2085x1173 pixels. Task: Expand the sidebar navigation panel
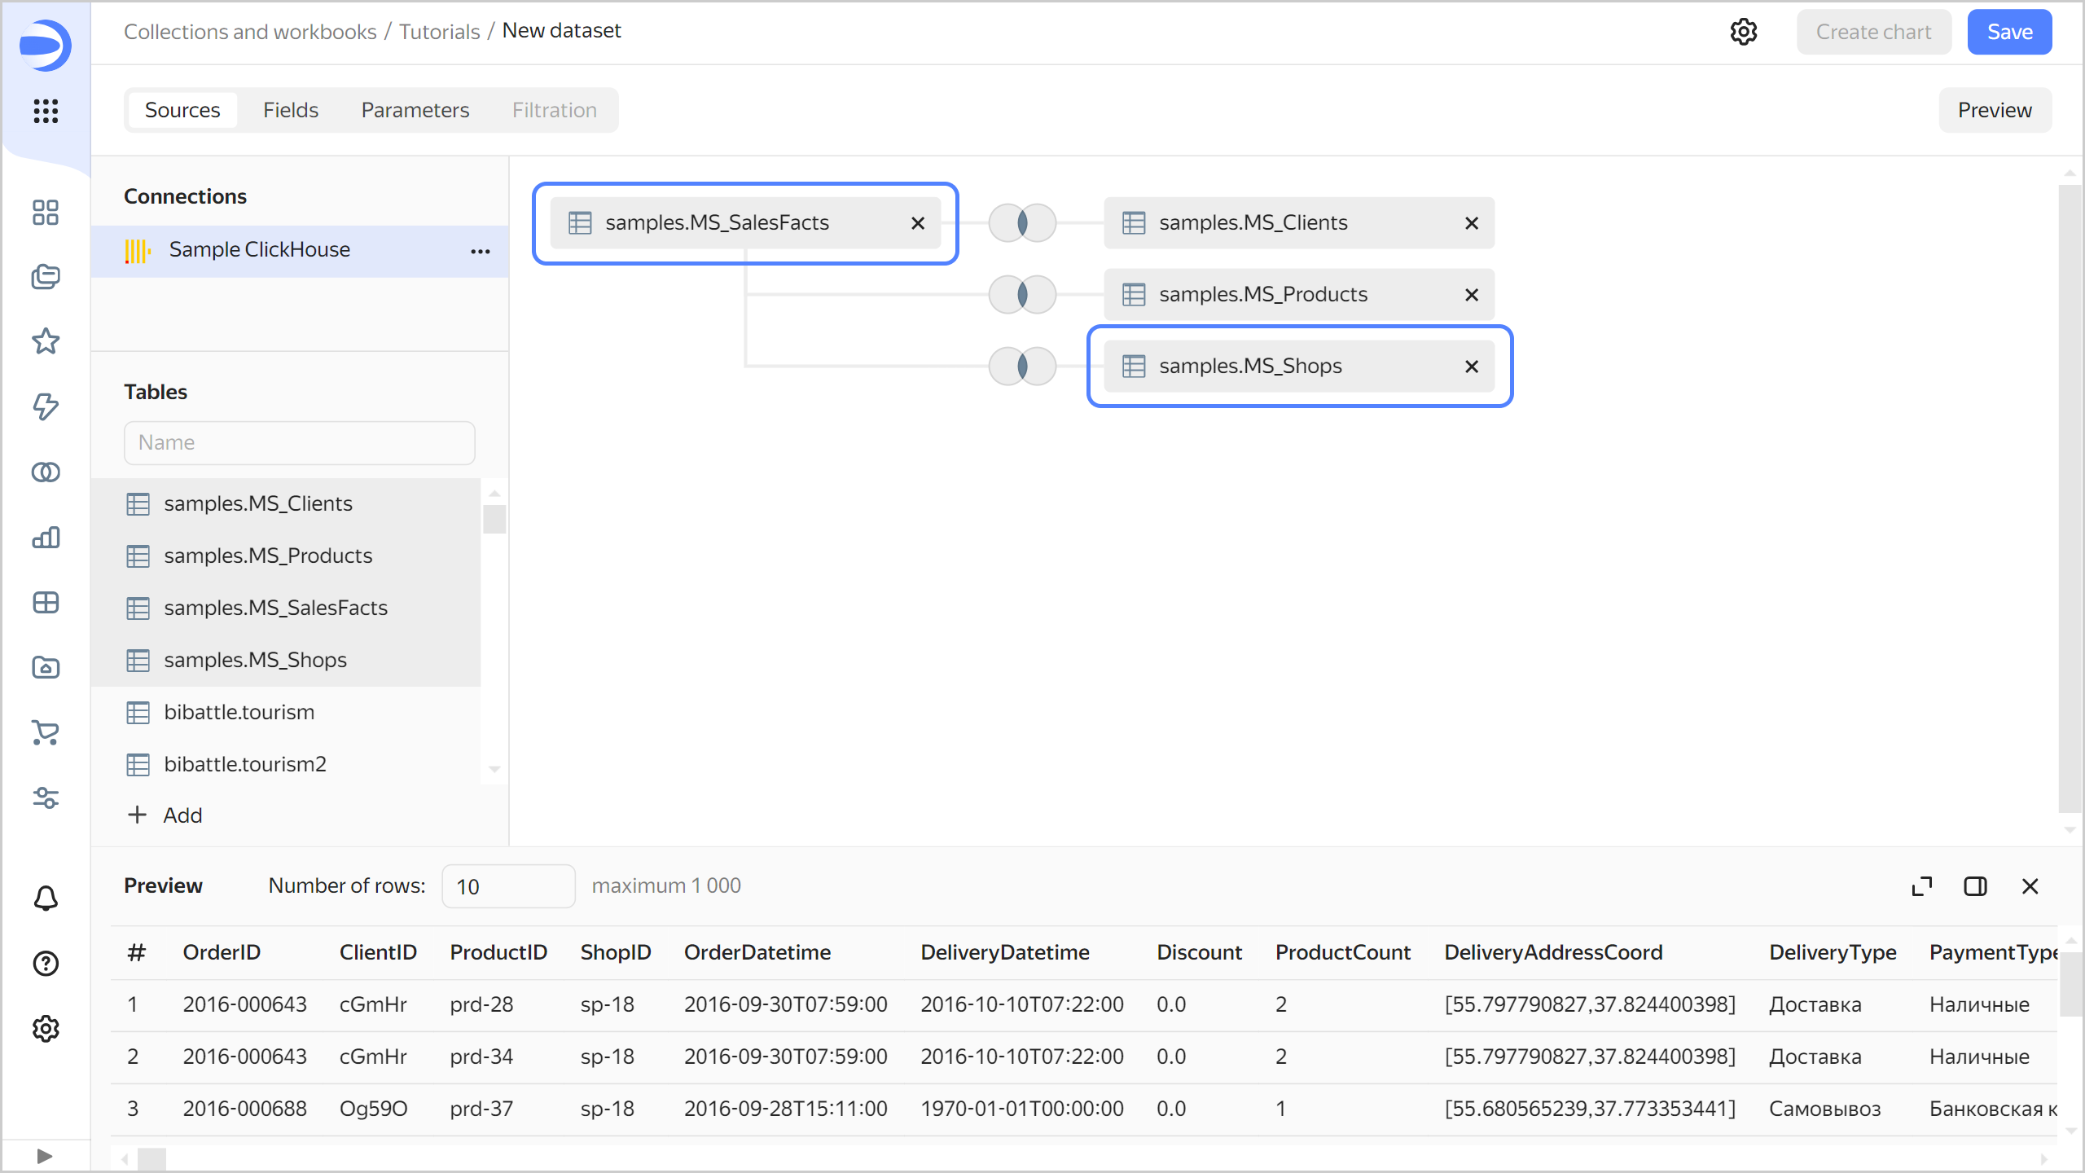tap(45, 1156)
